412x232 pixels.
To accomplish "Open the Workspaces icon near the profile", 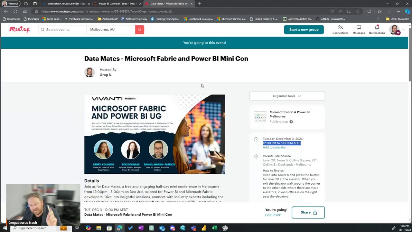I will [x=26, y=4].
